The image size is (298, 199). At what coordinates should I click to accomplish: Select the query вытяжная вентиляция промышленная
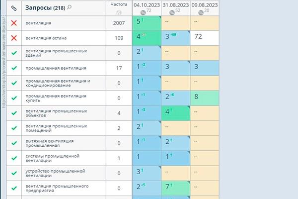[50, 143]
